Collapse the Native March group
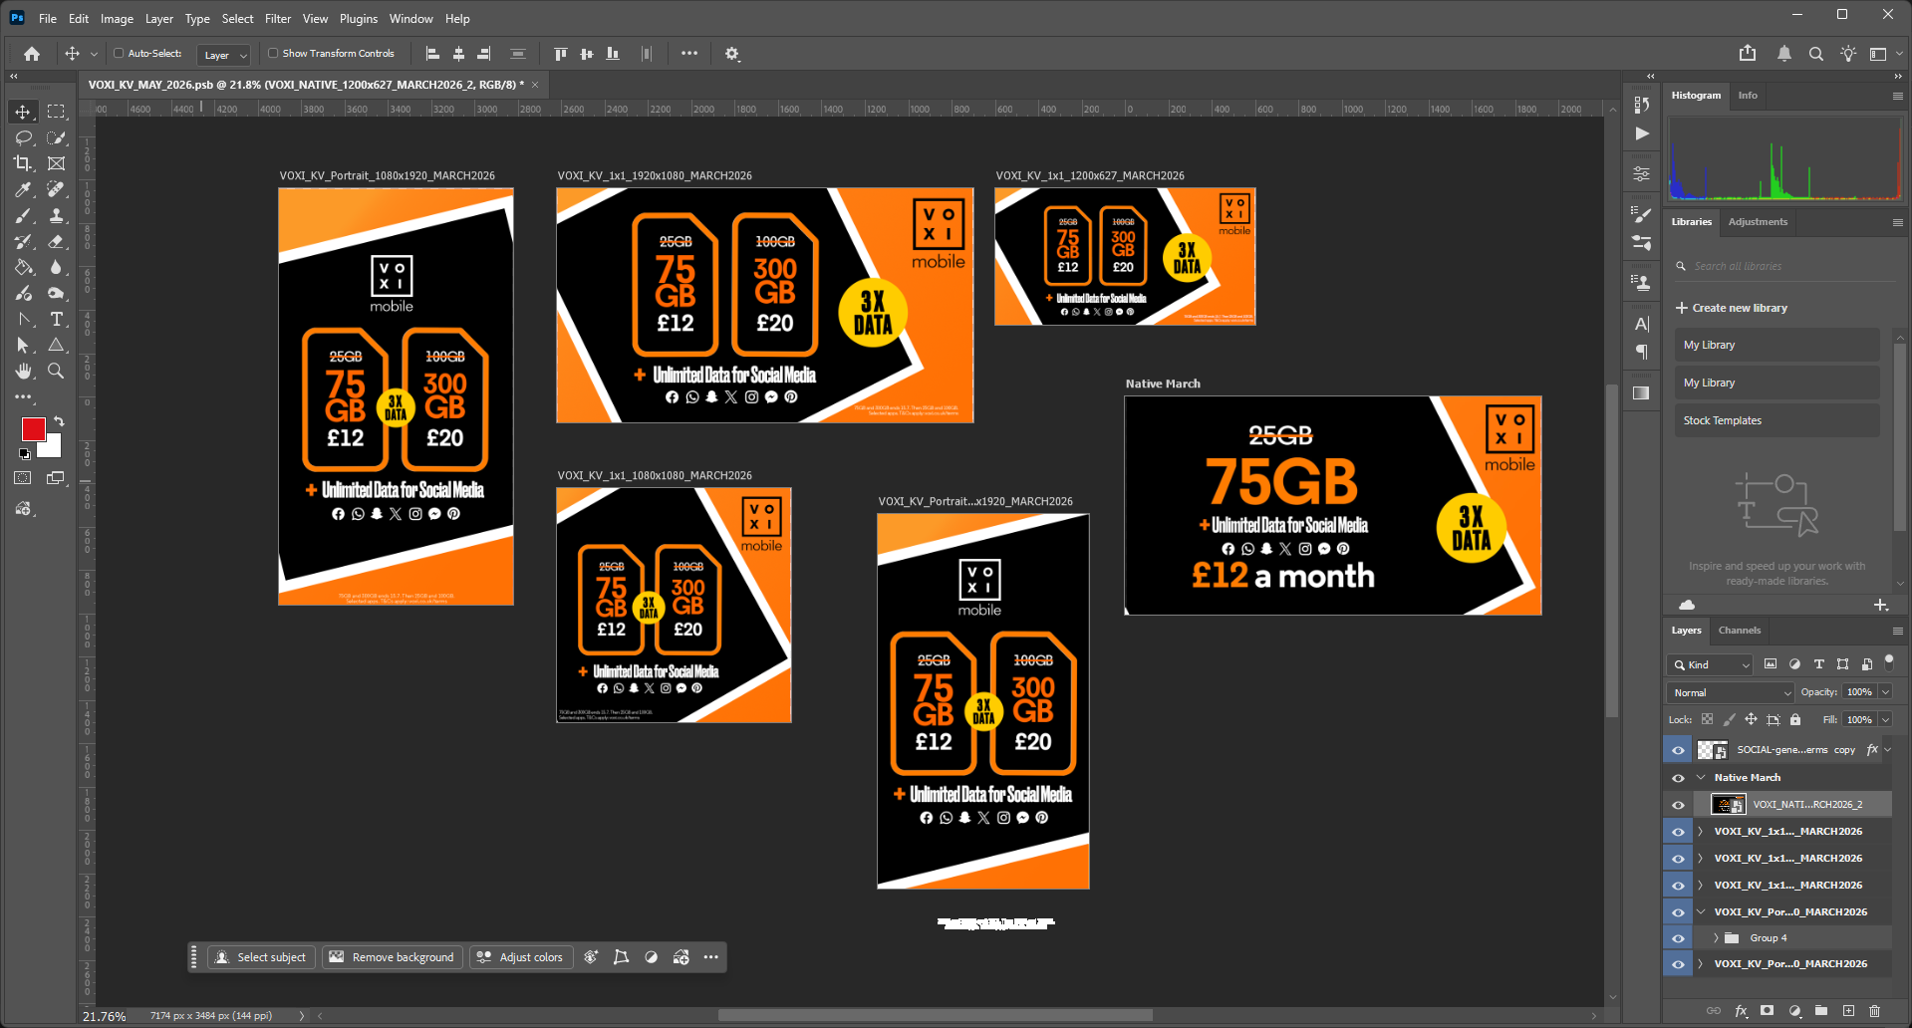 point(1701,778)
